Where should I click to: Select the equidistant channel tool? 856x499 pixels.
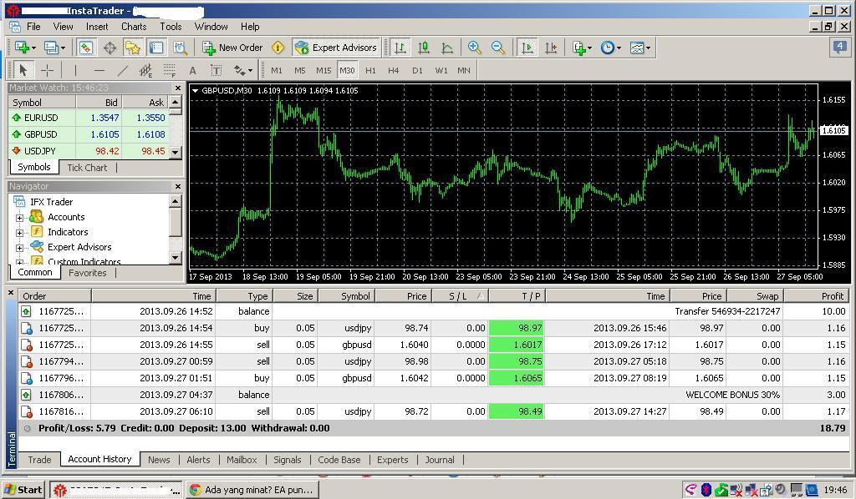click(x=145, y=70)
